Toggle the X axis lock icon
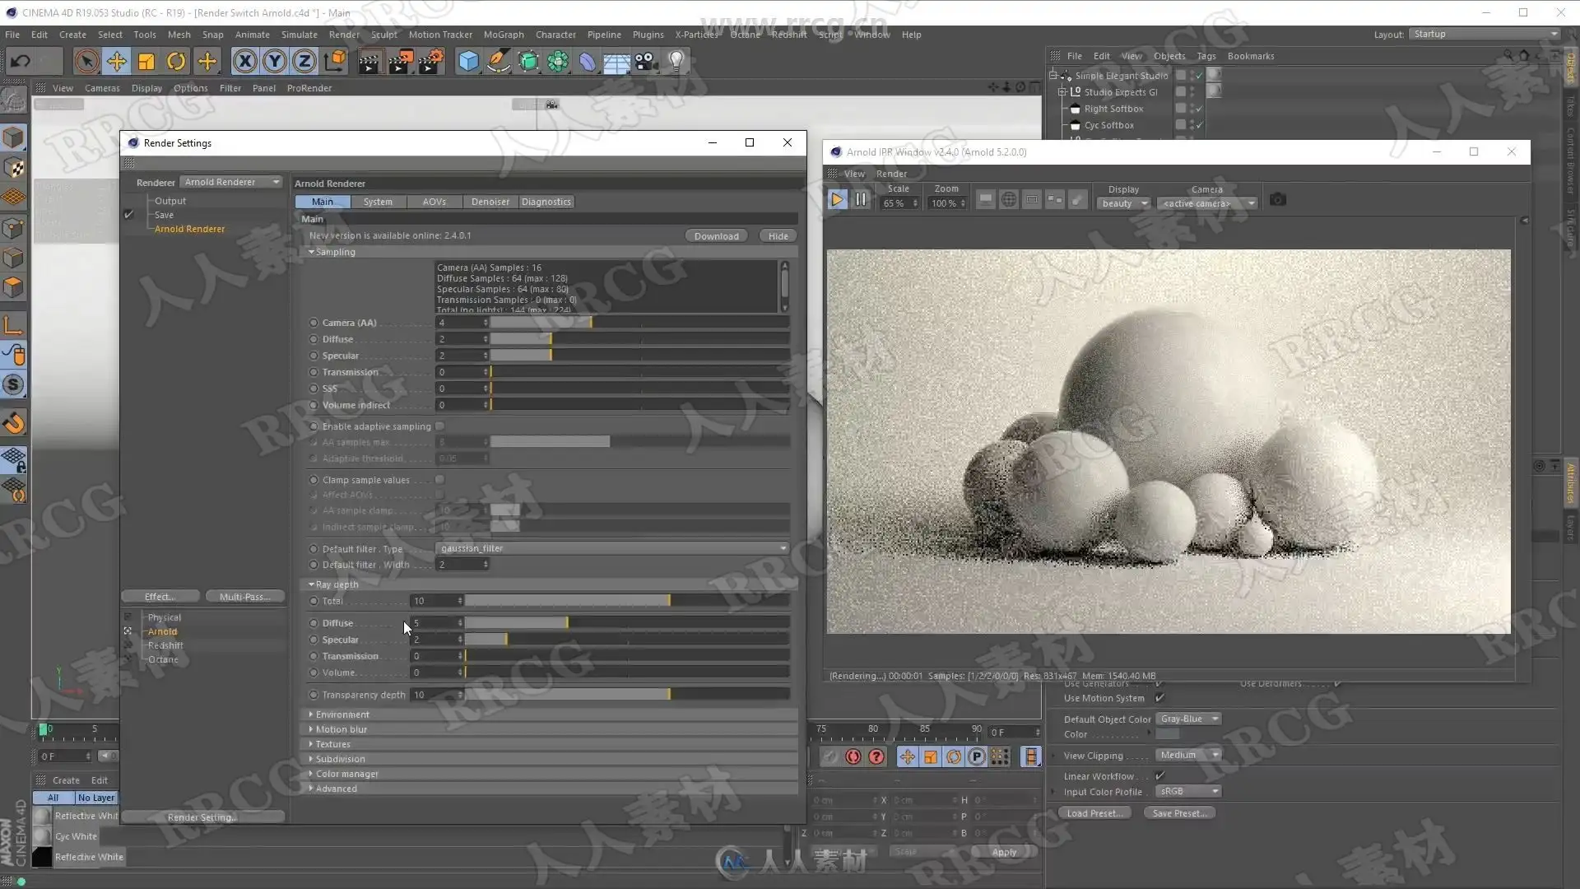Viewport: 1580px width, 889px height. tap(244, 61)
